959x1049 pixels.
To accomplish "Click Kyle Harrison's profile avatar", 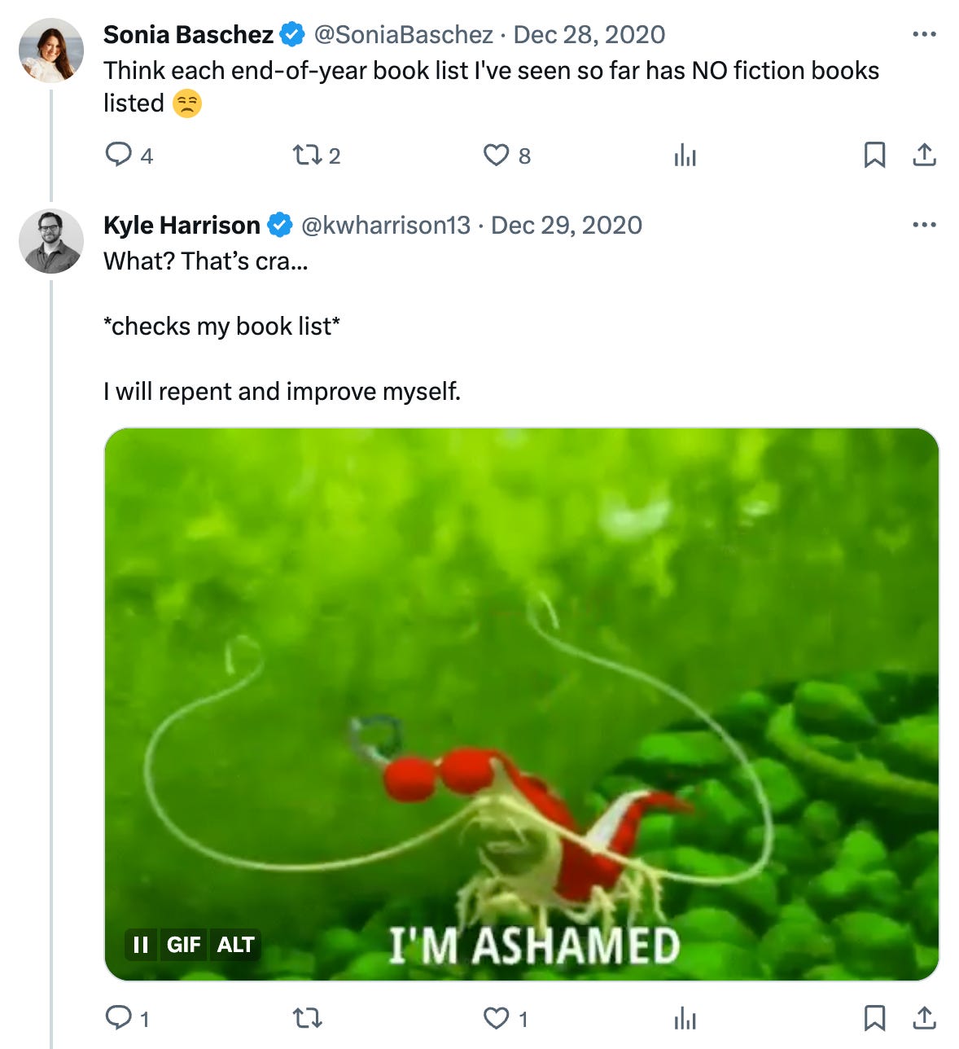I will point(51,241).
